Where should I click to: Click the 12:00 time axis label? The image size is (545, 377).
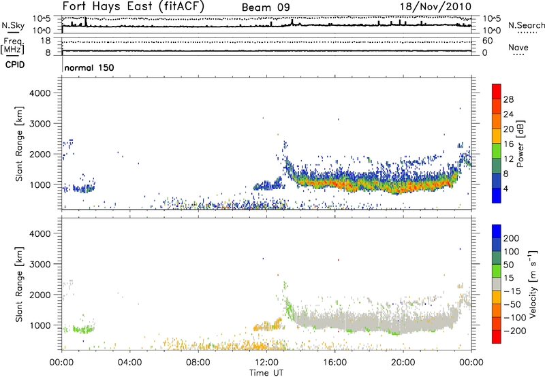coord(266,363)
